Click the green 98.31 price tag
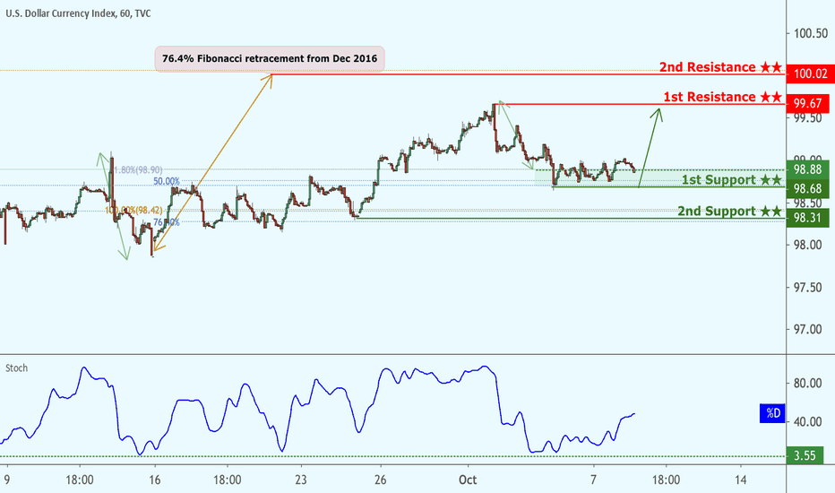 (x=808, y=218)
